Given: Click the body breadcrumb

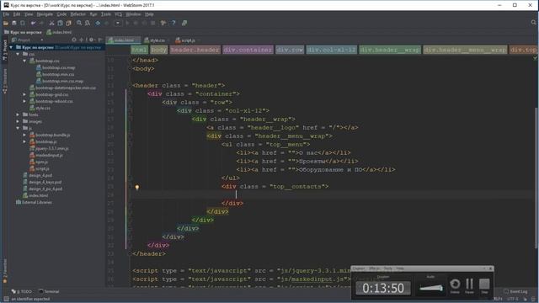Looking at the screenshot, I should tap(158, 50).
